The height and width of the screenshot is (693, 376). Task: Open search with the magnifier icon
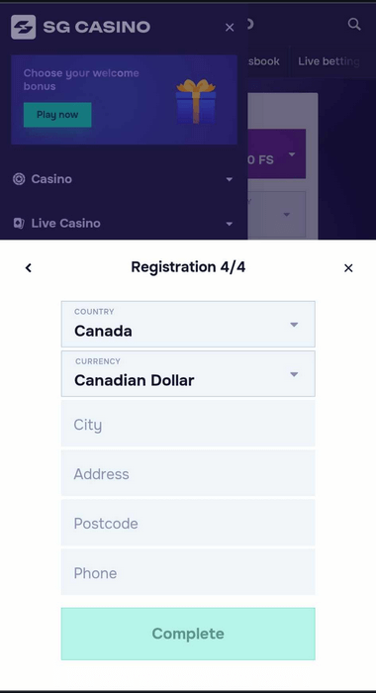354,24
